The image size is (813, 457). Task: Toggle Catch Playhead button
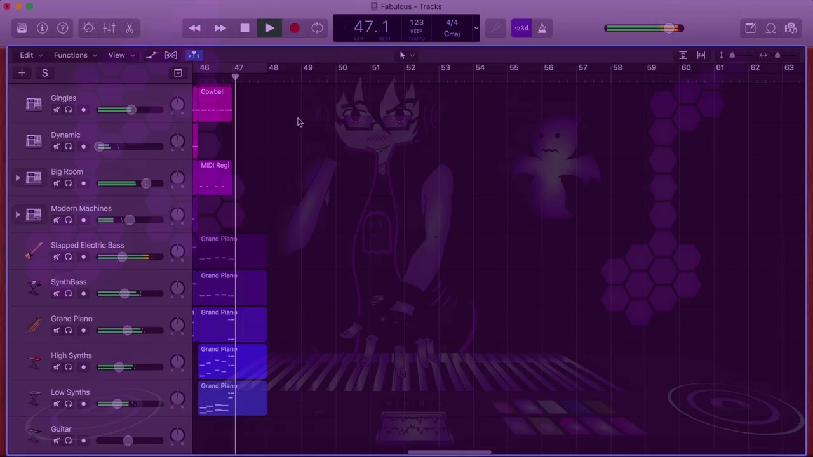click(x=194, y=55)
